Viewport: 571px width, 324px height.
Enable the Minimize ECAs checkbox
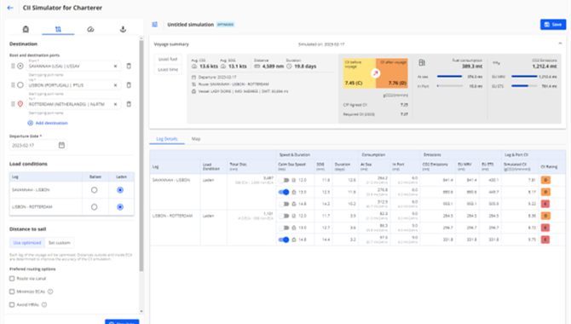coord(12,292)
